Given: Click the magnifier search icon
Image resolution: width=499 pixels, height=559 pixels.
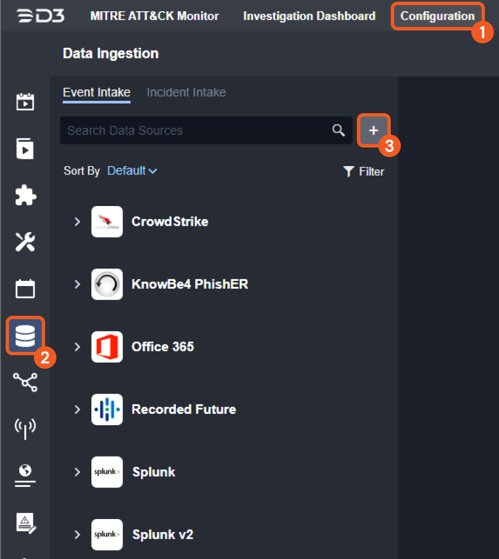Looking at the screenshot, I should (x=338, y=131).
